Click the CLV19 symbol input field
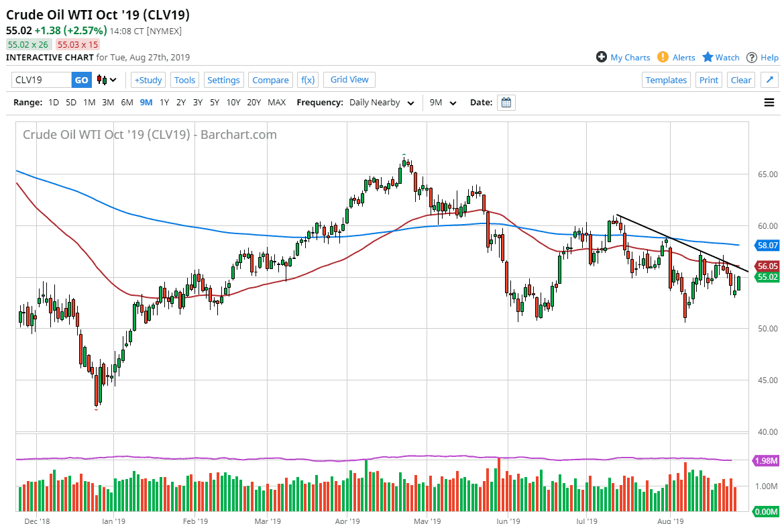The image size is (784, 524). [40, 79]
